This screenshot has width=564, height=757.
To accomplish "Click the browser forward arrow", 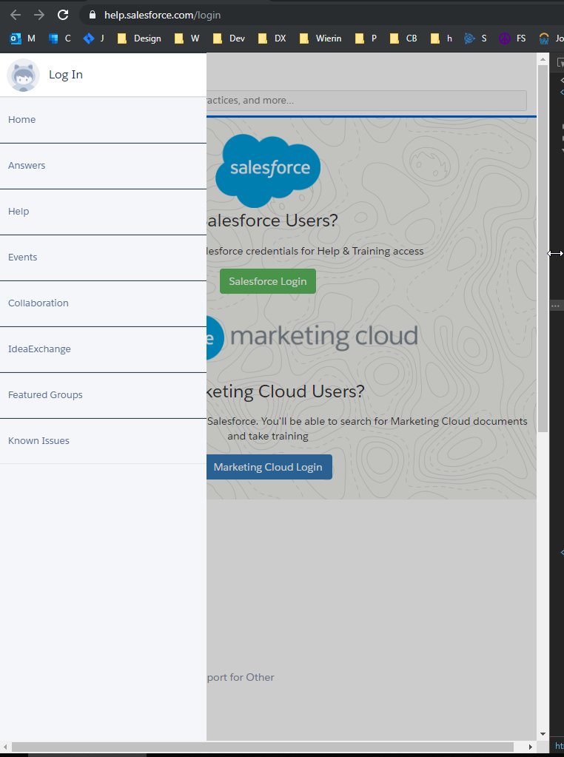I will click(39, 15).
